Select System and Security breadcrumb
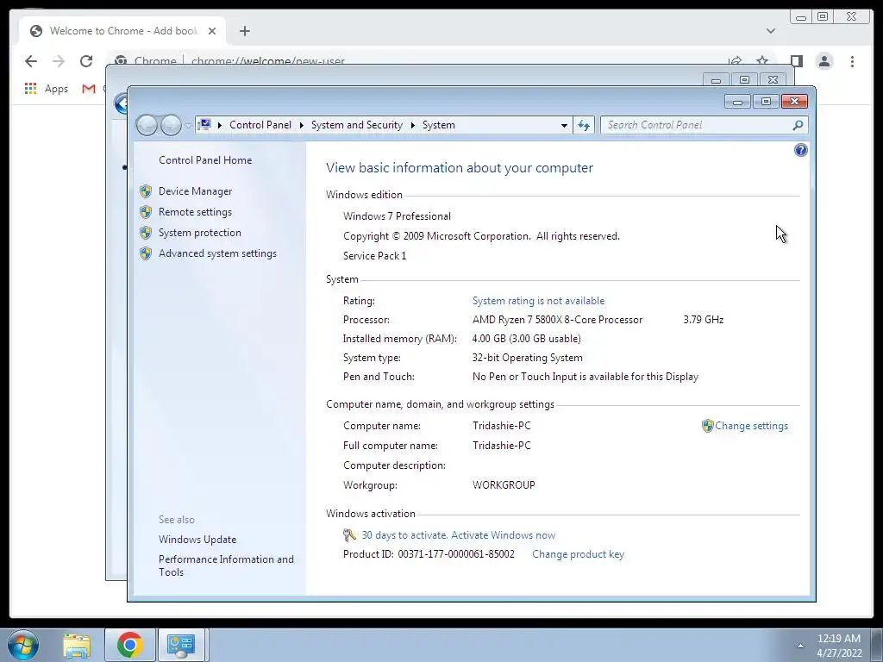883x662 pixels. pos(356,125)
